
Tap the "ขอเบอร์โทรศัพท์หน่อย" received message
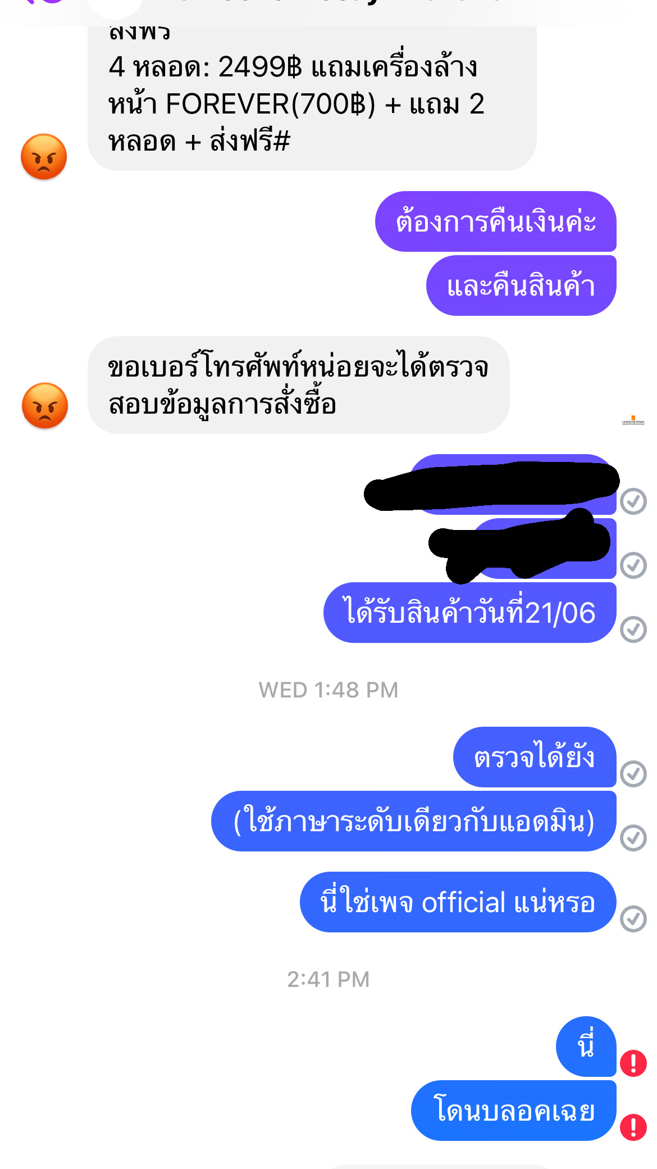[x=299, y=385]
